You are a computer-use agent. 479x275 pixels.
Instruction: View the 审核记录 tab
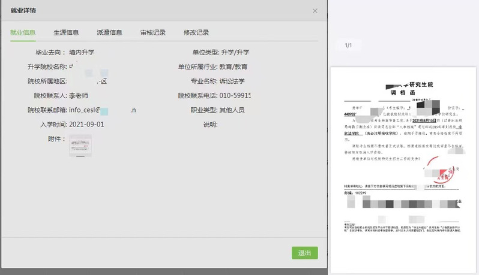153,32
